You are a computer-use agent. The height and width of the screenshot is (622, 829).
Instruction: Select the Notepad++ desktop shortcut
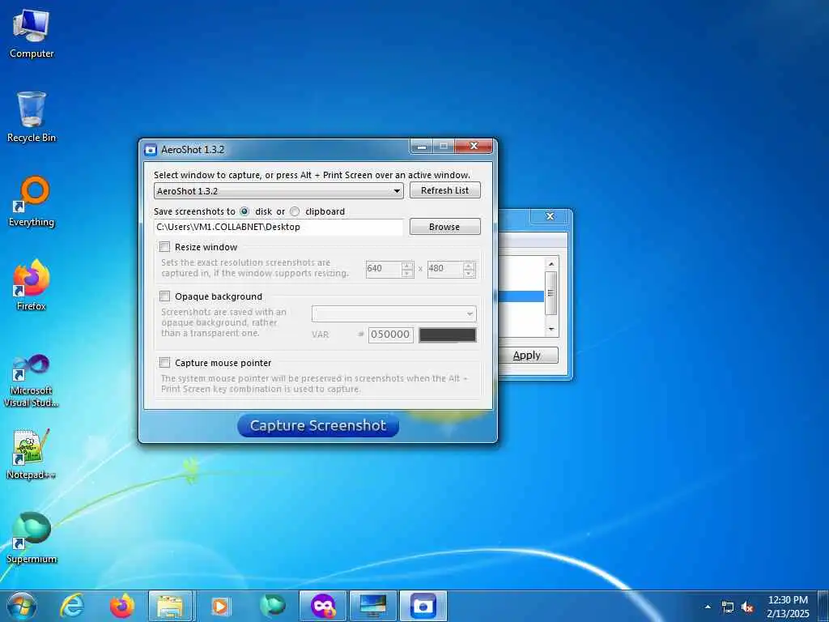tap(32, 455)
